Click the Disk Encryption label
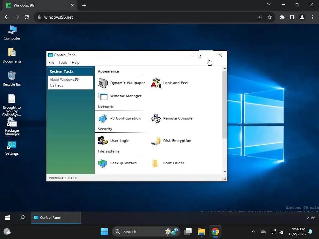 tap(177, 141)
